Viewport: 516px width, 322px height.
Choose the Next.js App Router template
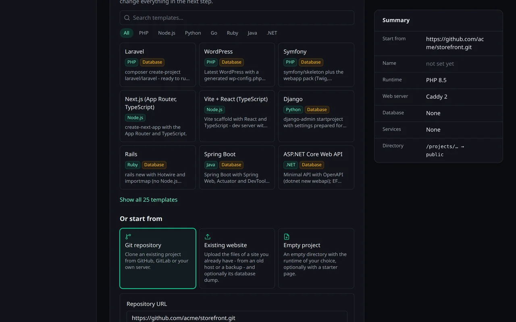pyautogui.click(x=158, y=116)
